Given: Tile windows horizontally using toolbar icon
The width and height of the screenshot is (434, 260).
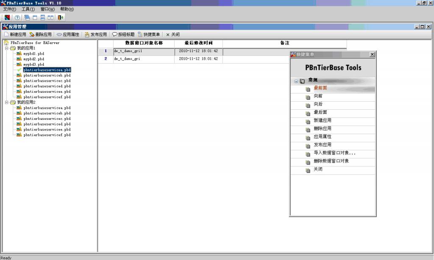Looking at the screenshot, I should (43, 17).
